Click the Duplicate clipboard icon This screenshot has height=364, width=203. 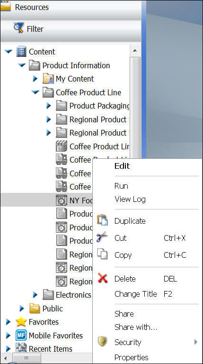[x=102, y=220]
